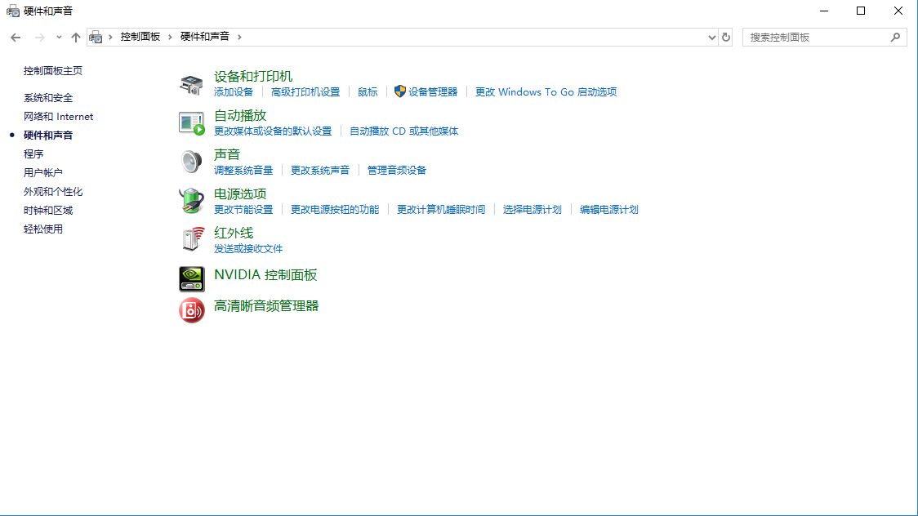Go back using the back arrow

[x=16, y=37]
